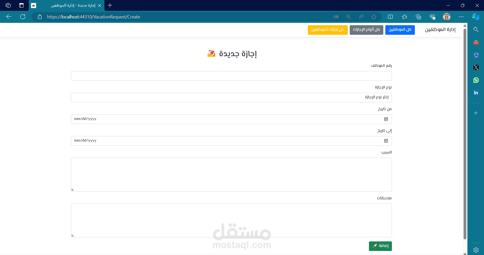The height and width of the screenshot is (255, 484).
Task: Click the zoom out magnifier icon
Action: pos(348,17)
